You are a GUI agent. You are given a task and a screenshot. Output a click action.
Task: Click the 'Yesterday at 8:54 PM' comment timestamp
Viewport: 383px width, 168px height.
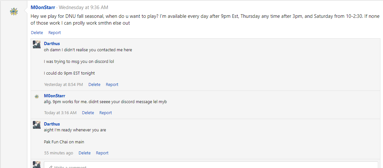pos(63,84)
